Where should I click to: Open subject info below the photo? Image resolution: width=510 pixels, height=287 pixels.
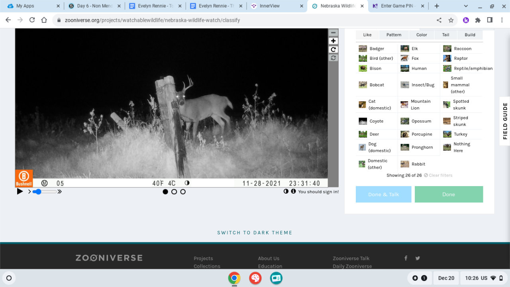(293, 191)
